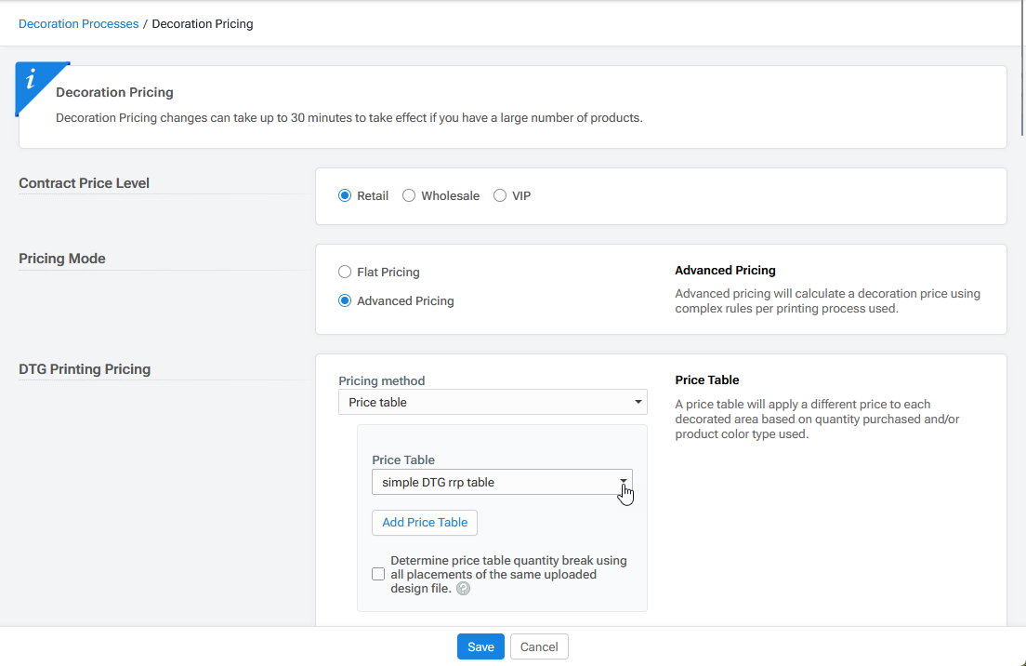The image size is (1026, 666).
Task: Click the DTG Printing Pricing heading
Action: 85,369
